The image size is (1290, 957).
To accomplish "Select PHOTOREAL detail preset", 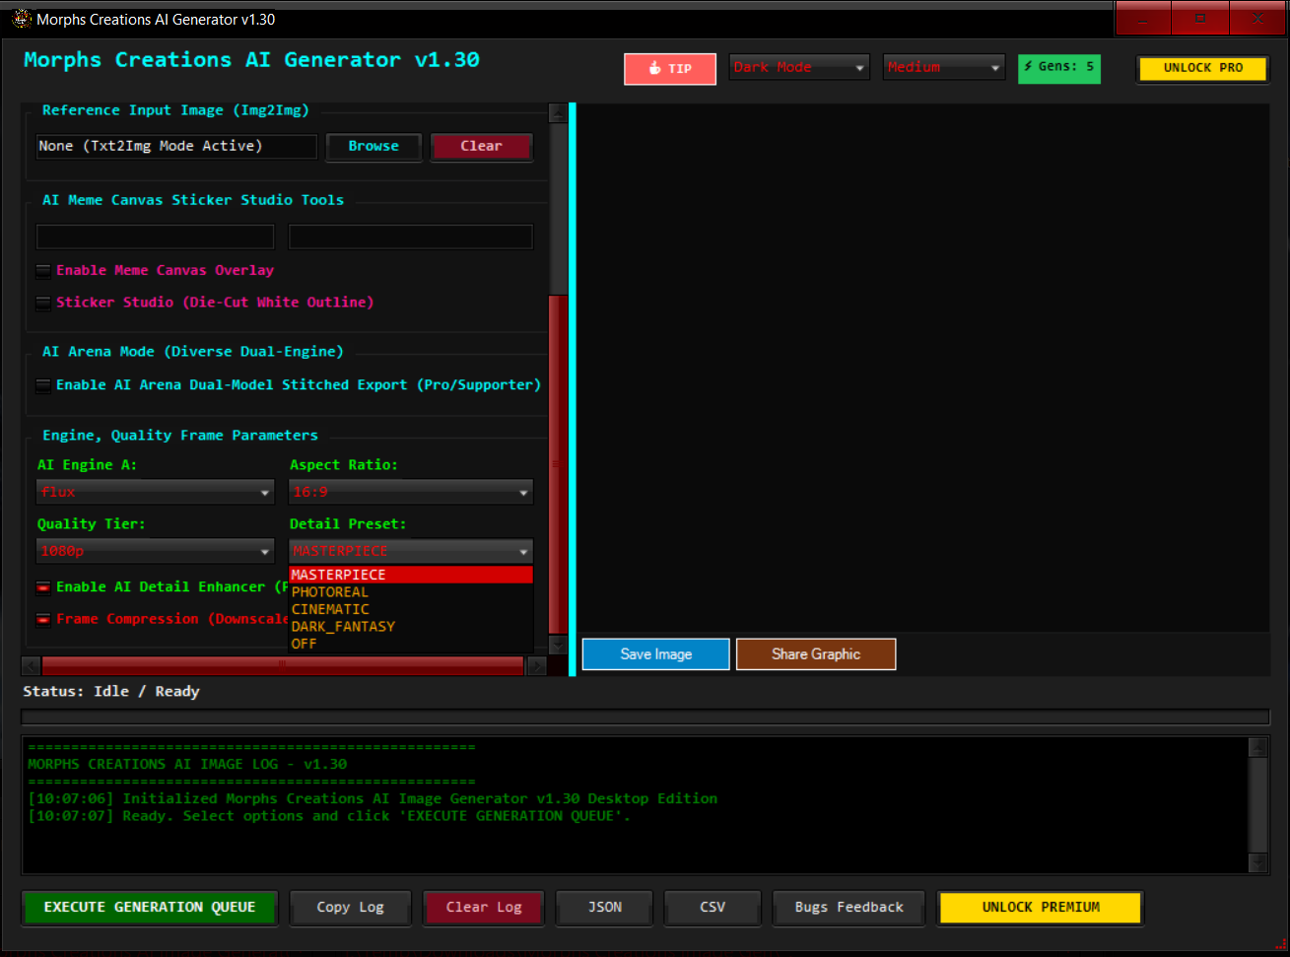I will click(411, 592).
